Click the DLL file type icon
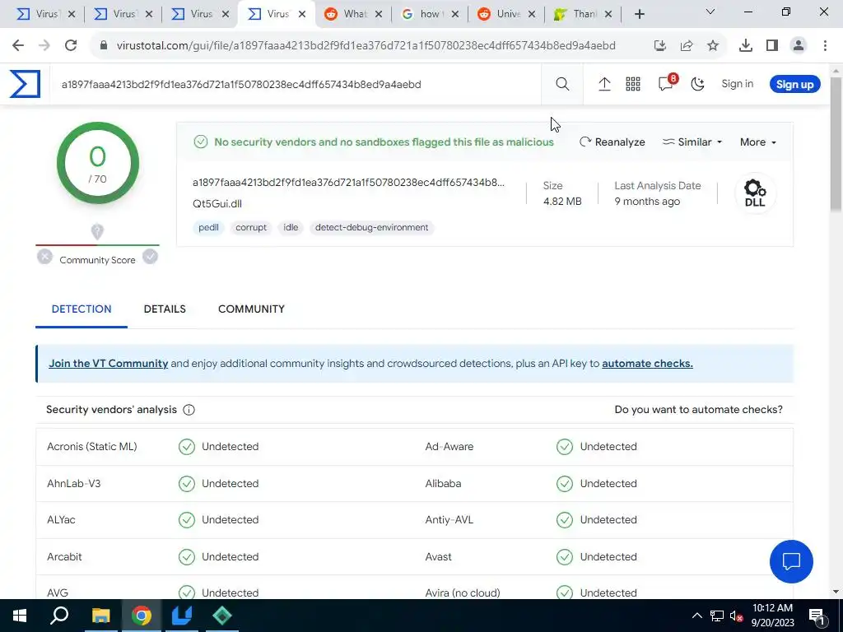843x632 pixels. pyautogui.click(x=755, y=193)
